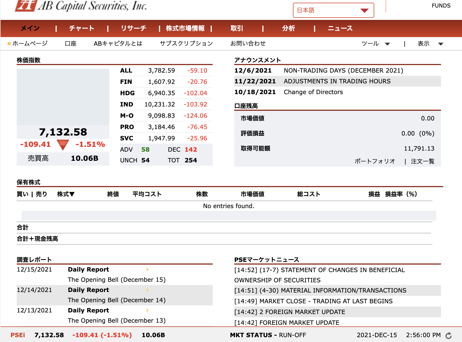Open the 2 FOREIGN MARKET UPDATE news item
The width and height of the screenshot is (462, 342).
290,312
